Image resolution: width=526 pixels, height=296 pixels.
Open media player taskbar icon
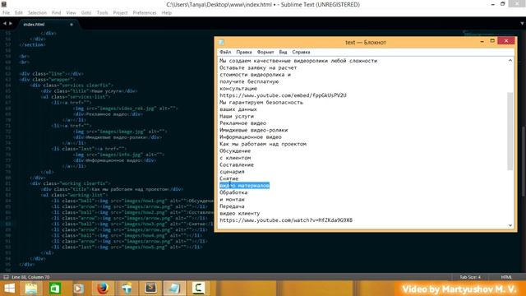[79, 289]
